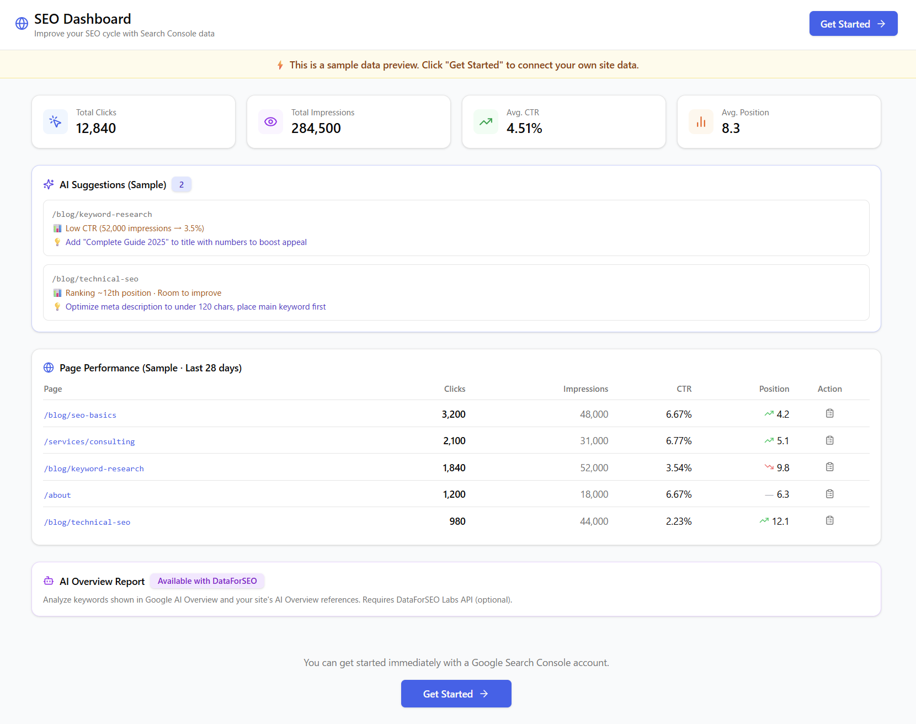Click the 980 clicks cell
Screen dimensions: 916x724
coord(457,521)
